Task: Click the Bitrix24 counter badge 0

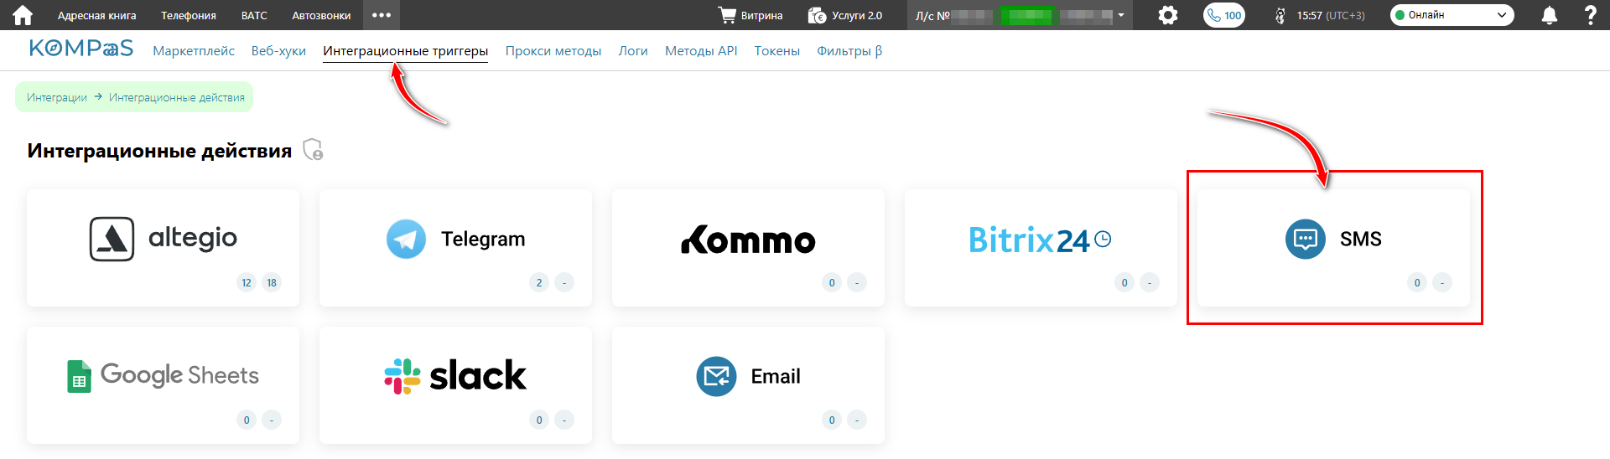Action: (x=1124, y=282)
